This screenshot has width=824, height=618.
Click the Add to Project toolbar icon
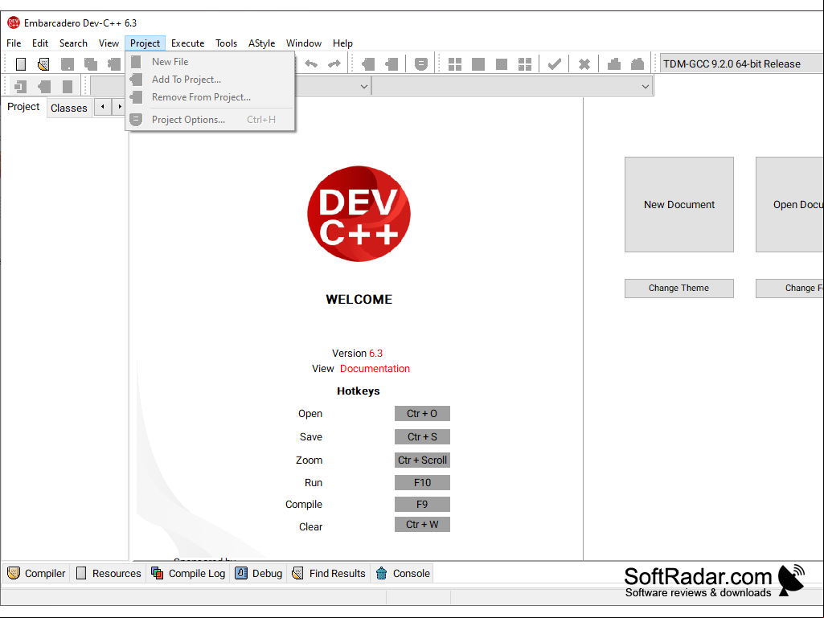pos(368,64)
